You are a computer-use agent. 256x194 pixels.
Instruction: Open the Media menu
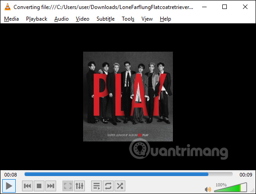11,19
